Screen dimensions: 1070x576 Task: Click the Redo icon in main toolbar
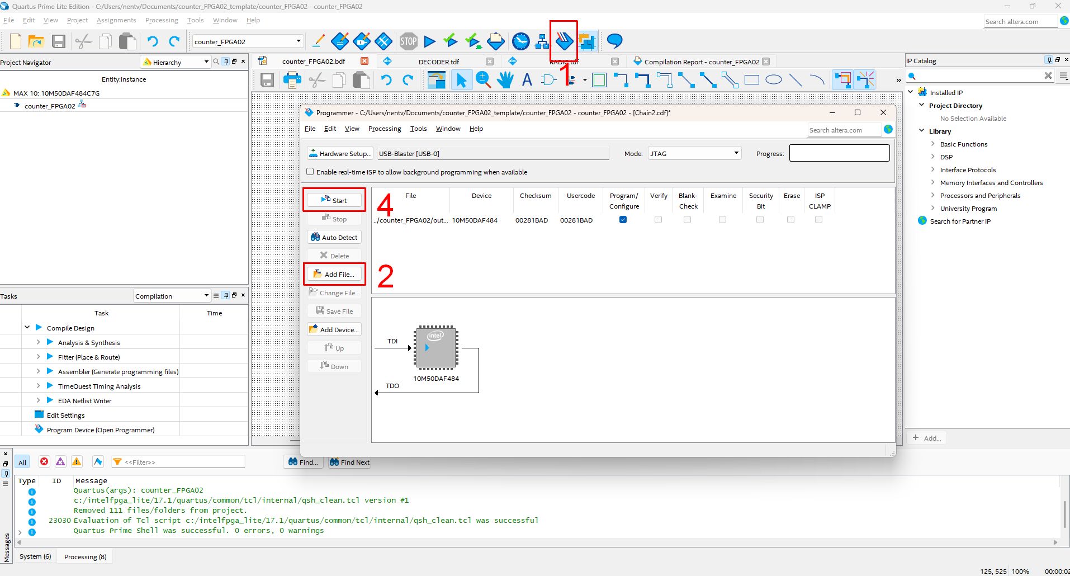point(174,41)
